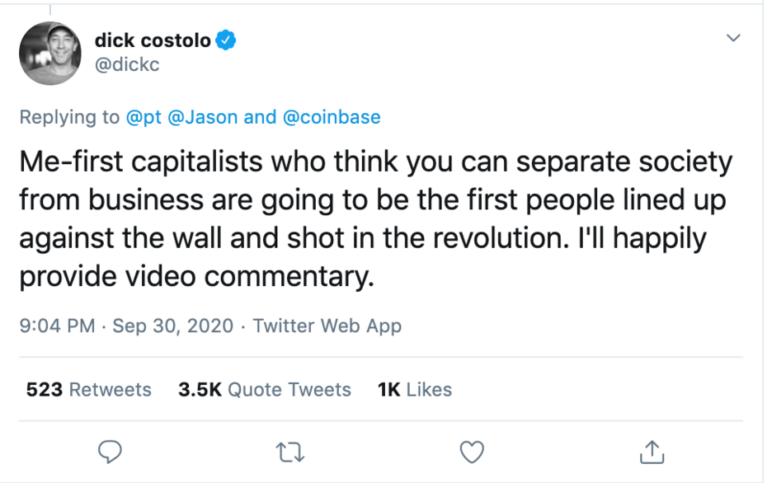Like the tweet with the heart icon
This screenshot has width=767, height=483.
471,451
